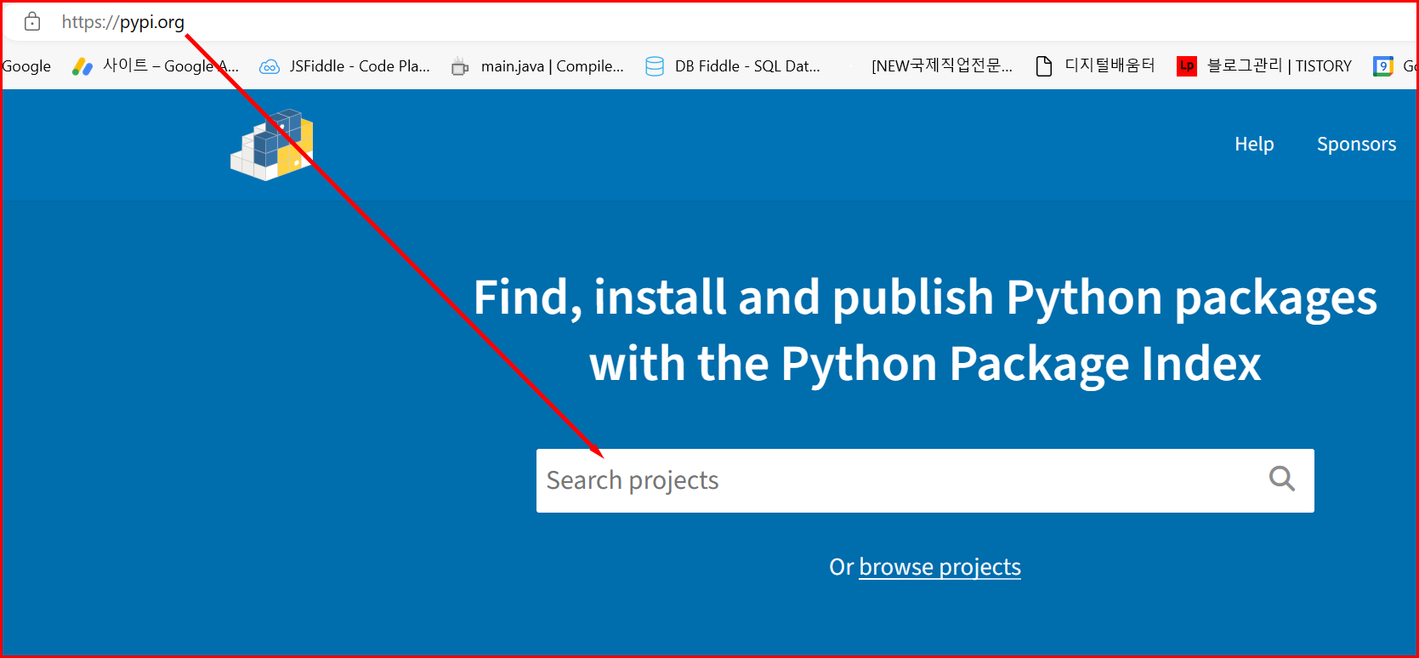Click the pypi.org URL in address bar
Screen dimensions: 1419x658
pos(123,22)
